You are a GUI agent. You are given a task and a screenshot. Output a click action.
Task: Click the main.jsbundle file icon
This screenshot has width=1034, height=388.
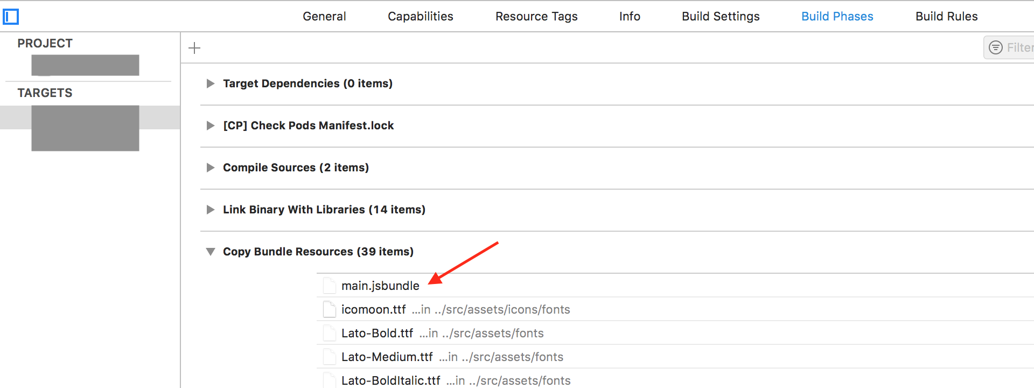329,286
